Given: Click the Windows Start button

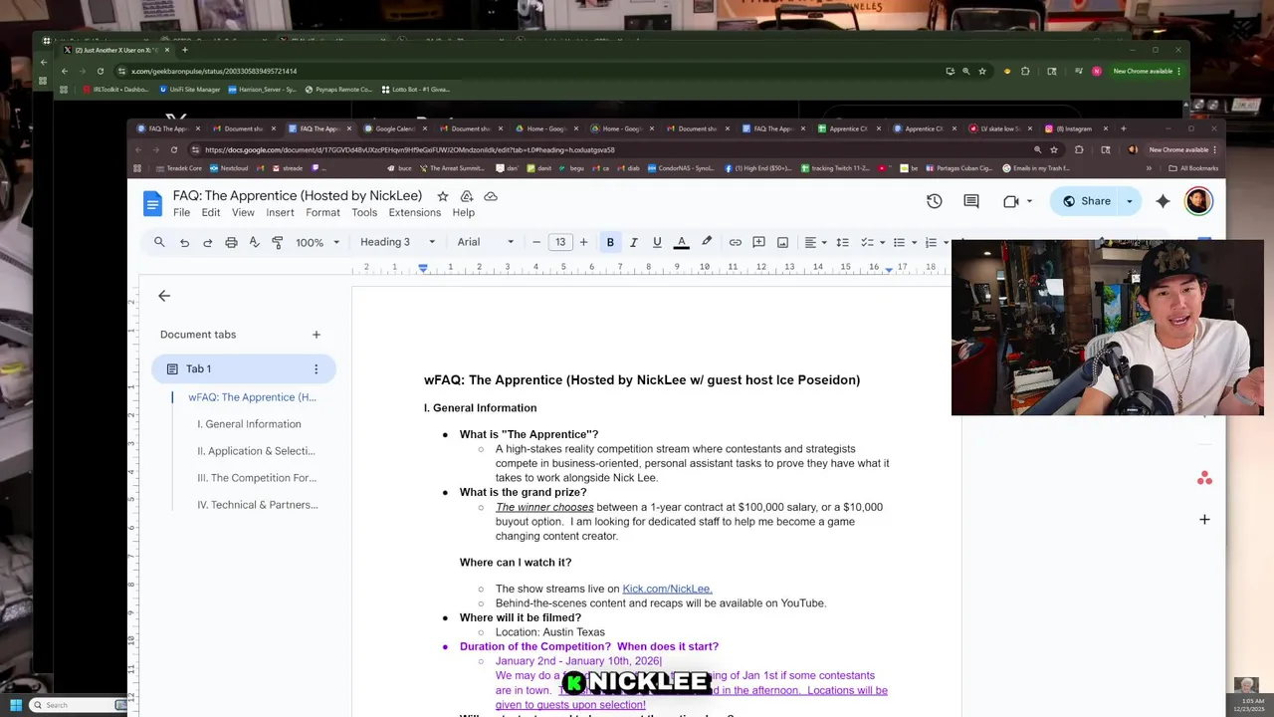Looking at the screenshot, I should (16, 705).
